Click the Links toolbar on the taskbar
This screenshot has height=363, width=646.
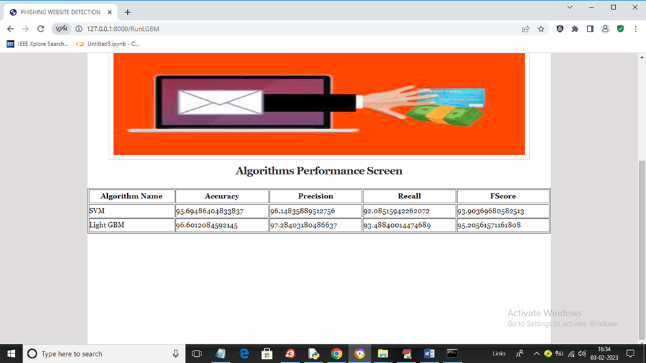[x=499, y=353]
